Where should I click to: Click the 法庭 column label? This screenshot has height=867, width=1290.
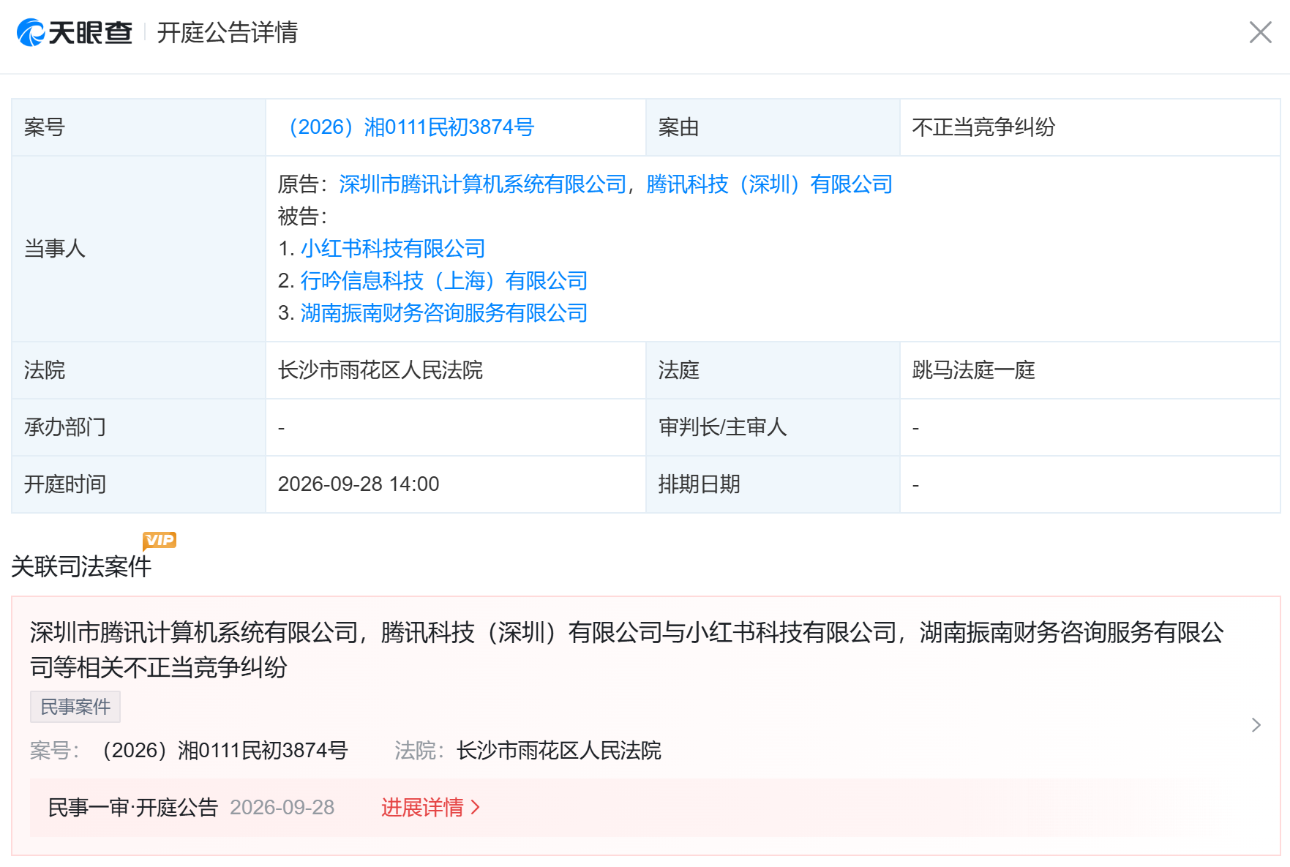tap(679, 370)
